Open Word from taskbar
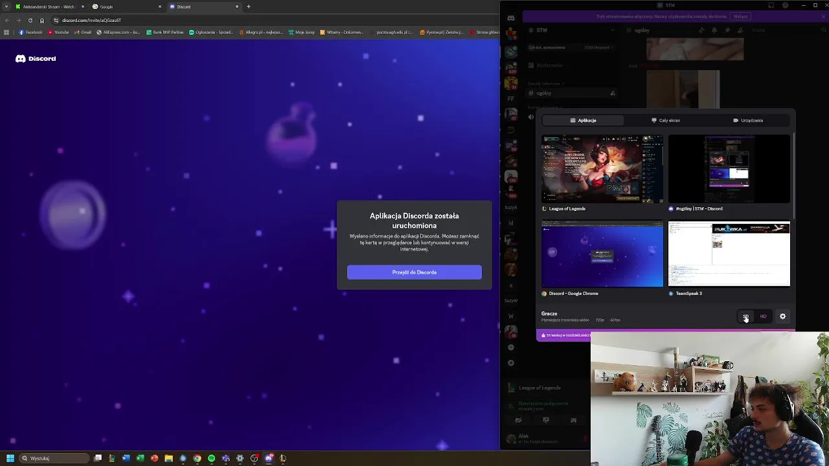Screen dimensions: 829x466 tap(126, 458)
